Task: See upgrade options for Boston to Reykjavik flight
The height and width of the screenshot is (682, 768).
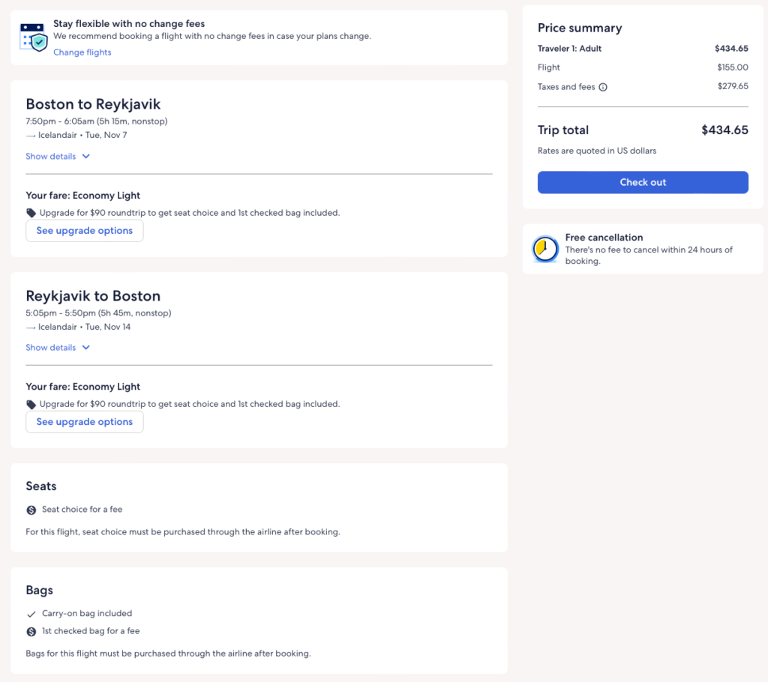Action: pos(85,231)
